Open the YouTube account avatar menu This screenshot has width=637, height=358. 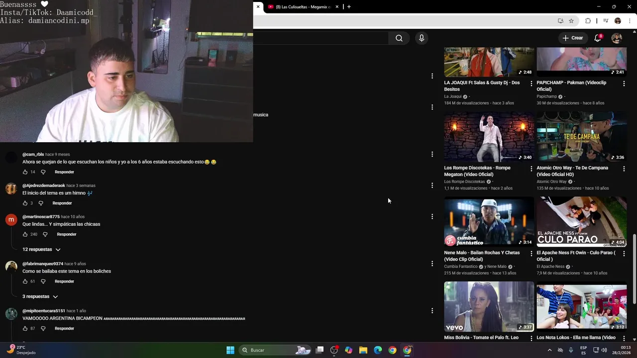point(617,38)
